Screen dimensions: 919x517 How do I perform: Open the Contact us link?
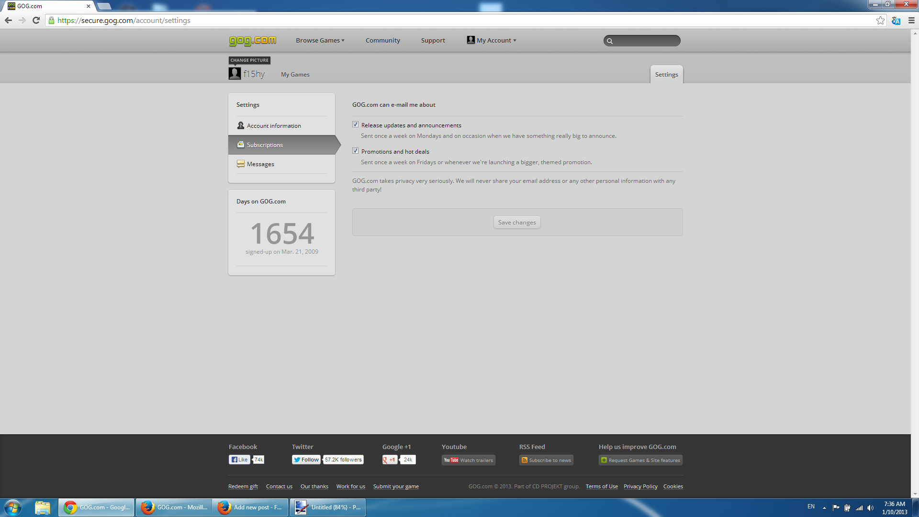279,486
